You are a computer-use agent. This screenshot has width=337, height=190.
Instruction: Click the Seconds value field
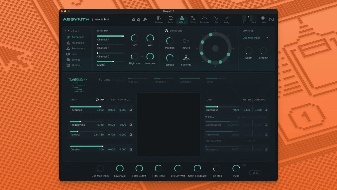tap(186, 57)
